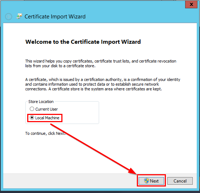
Task: Click paragraph starting "This wizard helps you"
Action: point(101,64)
